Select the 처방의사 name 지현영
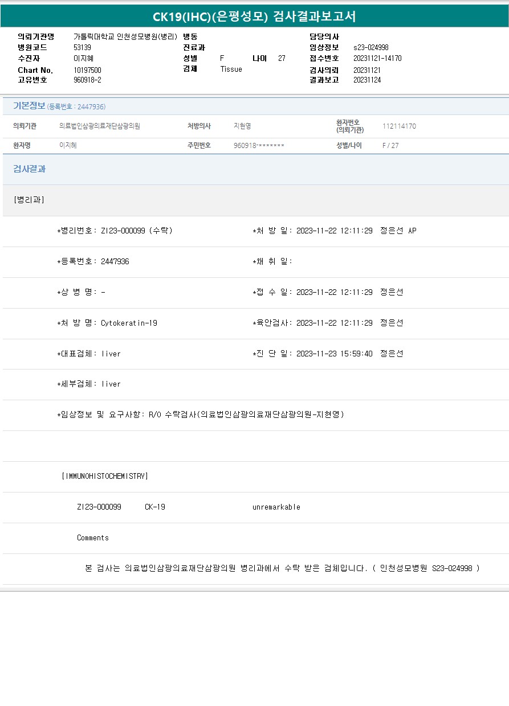Image resolution: width=509 pixels, height=706 pixels. (242, 126)
